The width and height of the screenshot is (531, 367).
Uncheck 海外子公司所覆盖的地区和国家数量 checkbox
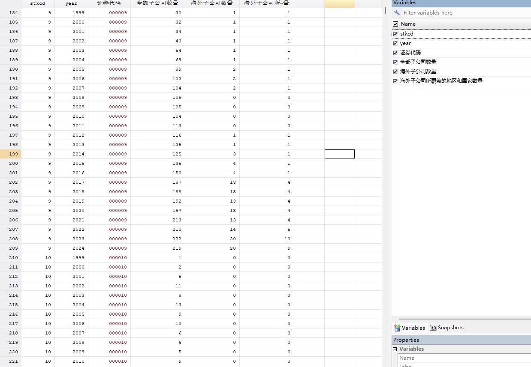point(395,81)
